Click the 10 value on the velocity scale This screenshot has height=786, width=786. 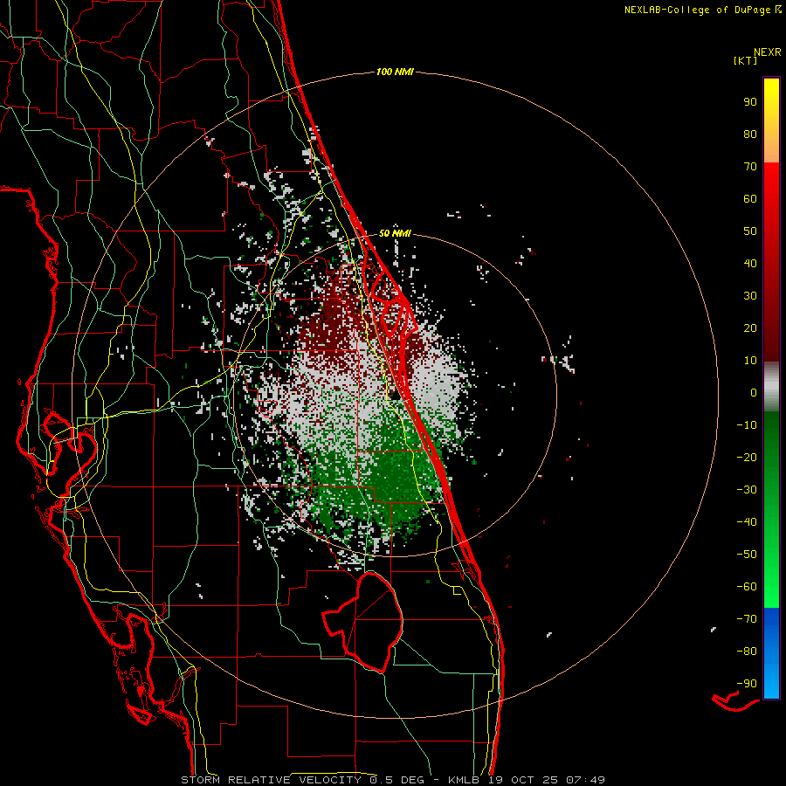(750, 361)
